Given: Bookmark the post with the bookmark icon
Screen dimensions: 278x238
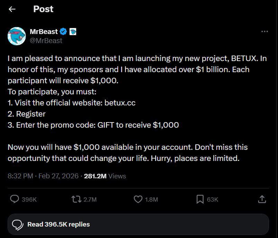Looking at the screenshot, I should 200,199.
